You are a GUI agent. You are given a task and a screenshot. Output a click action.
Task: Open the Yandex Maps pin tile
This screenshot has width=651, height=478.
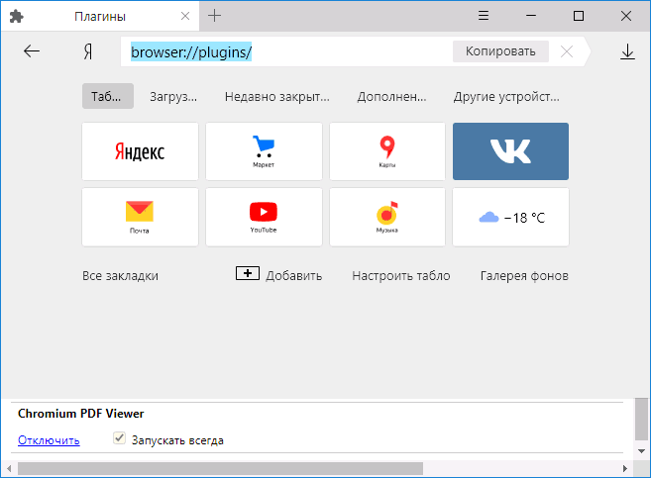(x=387, y=150)
